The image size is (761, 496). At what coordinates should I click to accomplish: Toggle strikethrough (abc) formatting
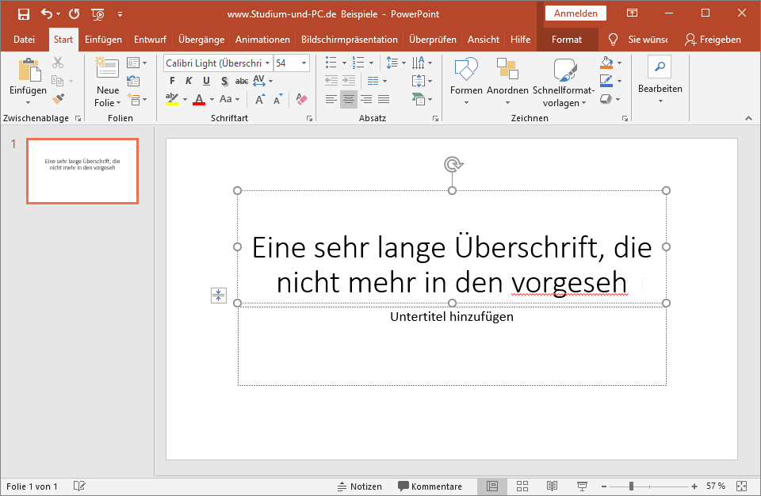point(242,81)
